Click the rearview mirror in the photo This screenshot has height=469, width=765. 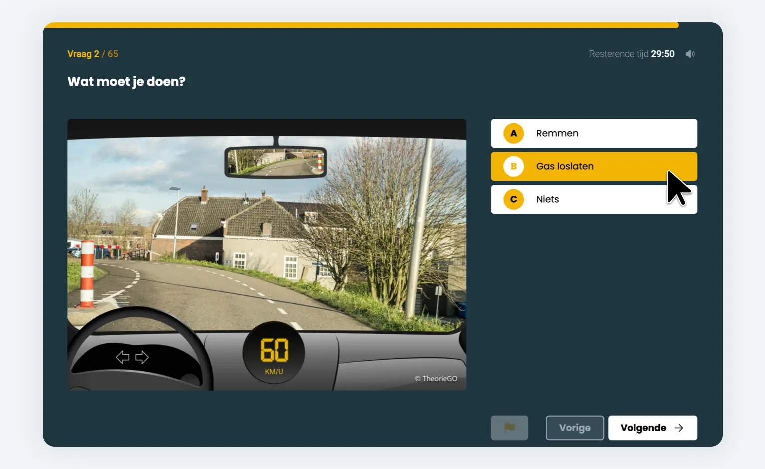click(x=276, y=162)
